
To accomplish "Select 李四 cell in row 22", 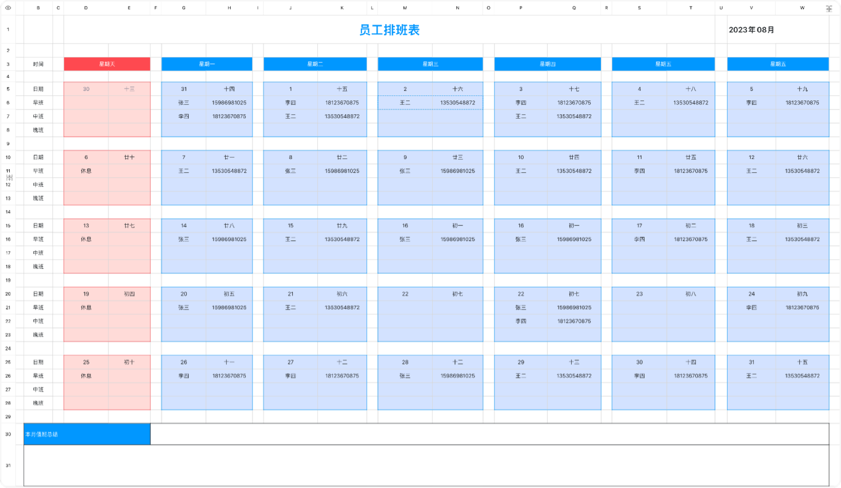I will tap(521, 321).
